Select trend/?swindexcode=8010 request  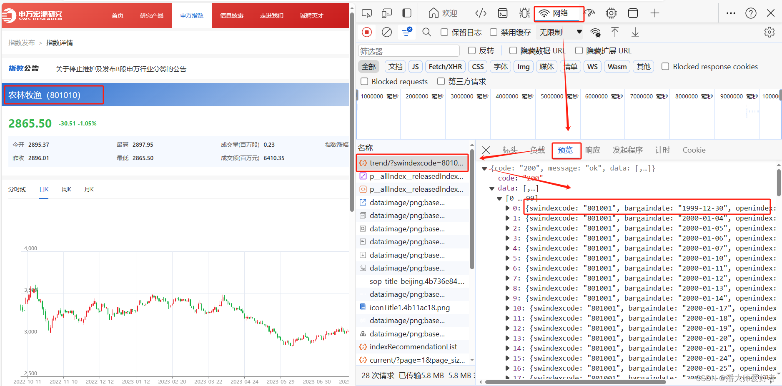tap(412, 163)
